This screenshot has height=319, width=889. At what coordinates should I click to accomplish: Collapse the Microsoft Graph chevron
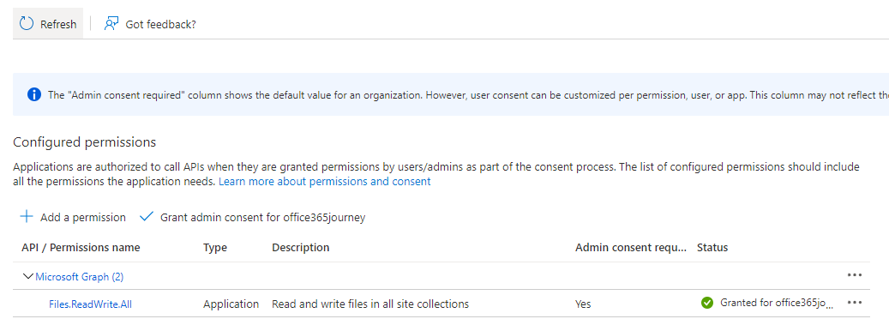[x=27, y=276]
